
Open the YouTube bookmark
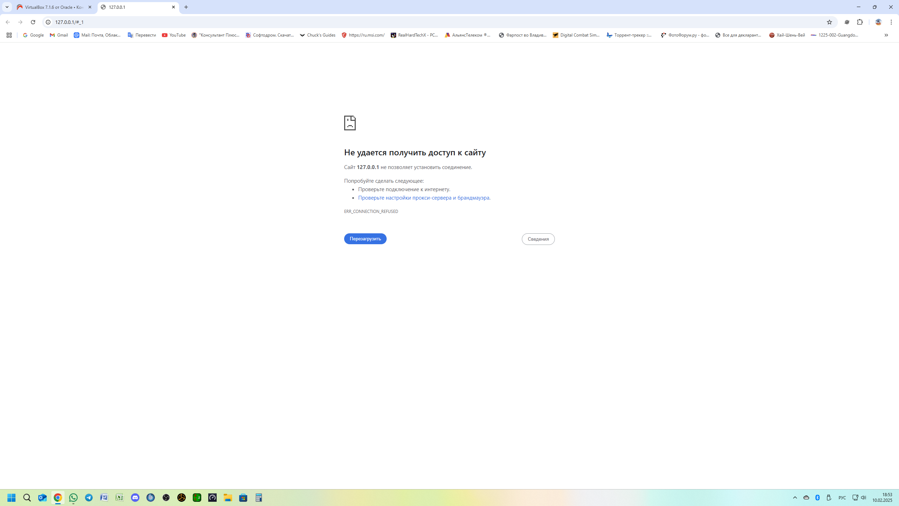coord(174,35)
